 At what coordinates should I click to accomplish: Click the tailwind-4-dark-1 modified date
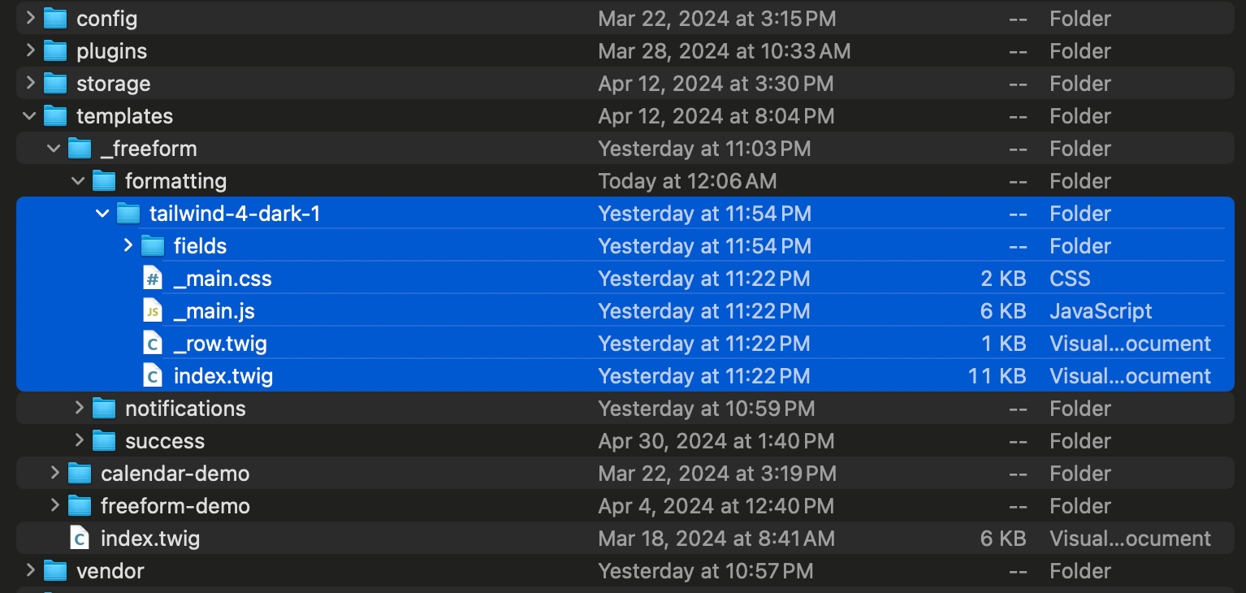click(x=704, y=214)
